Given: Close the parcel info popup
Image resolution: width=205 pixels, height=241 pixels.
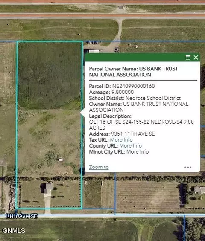Looking at the screenshot, I should pyautogui.click(x=196, y=58).
